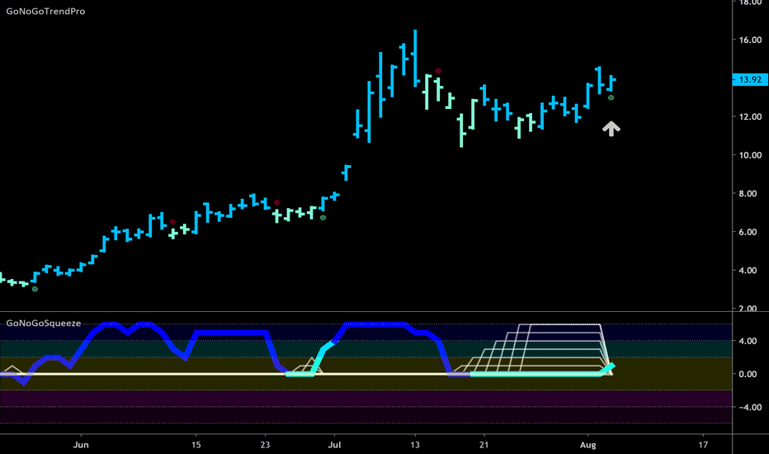Click the GoNoGoSqueeze indicator label
Screen dimensions: 769x454
click(x=44, y=323)
